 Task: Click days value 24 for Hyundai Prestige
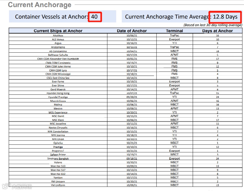218,97
